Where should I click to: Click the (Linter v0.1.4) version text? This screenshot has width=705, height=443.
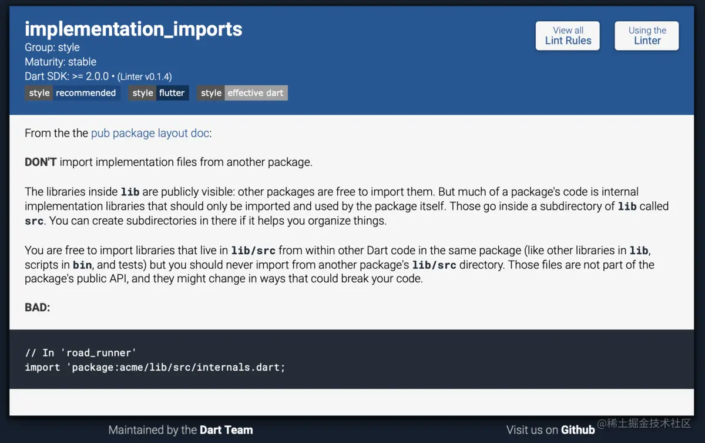click(x=145, y=76)
